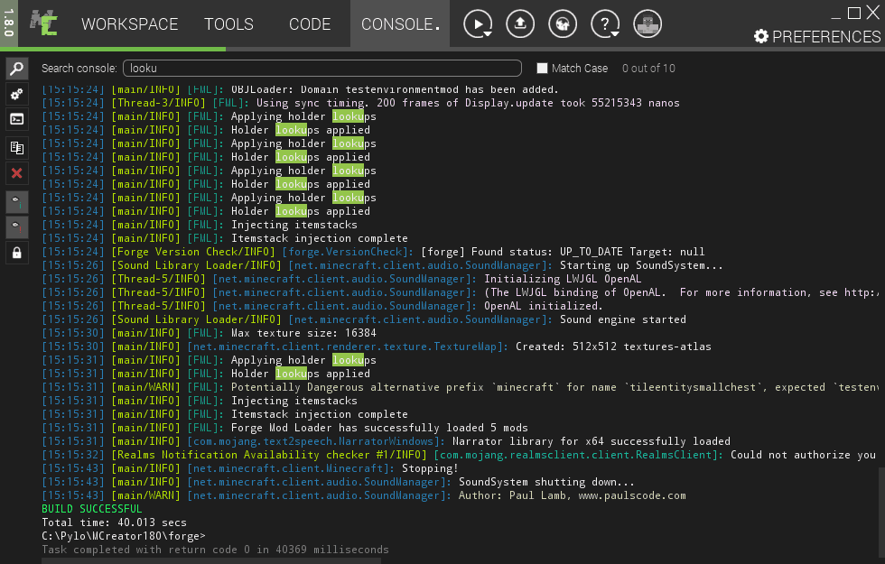Switch to the WORKSPACE tab
Image resolution: width=885 pixels, height=564 pixels.
coord(129,24)
